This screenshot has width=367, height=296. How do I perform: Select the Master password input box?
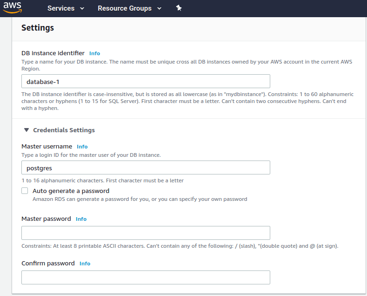click(146, 233)
